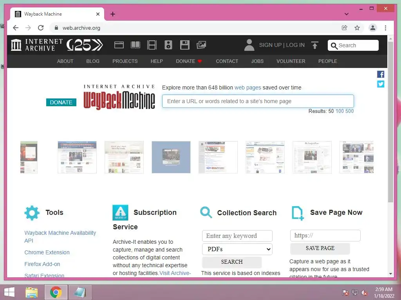Open the BLOG menu item

tap(93, 61)
